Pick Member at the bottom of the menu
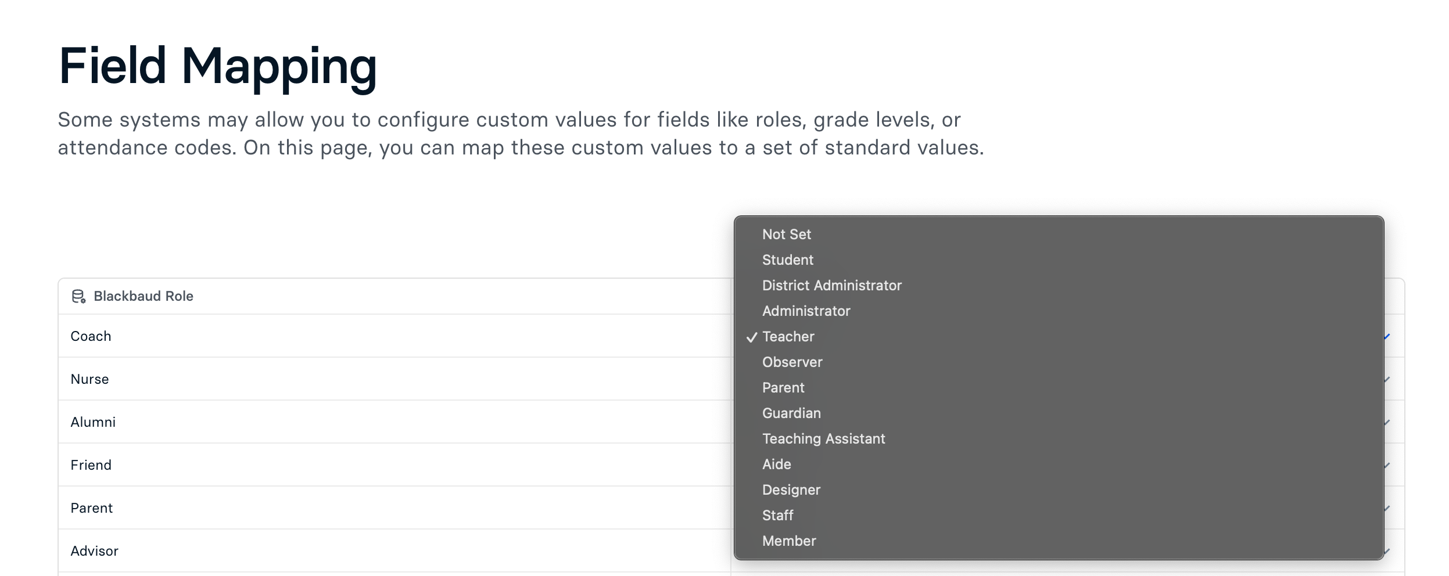 788,541
